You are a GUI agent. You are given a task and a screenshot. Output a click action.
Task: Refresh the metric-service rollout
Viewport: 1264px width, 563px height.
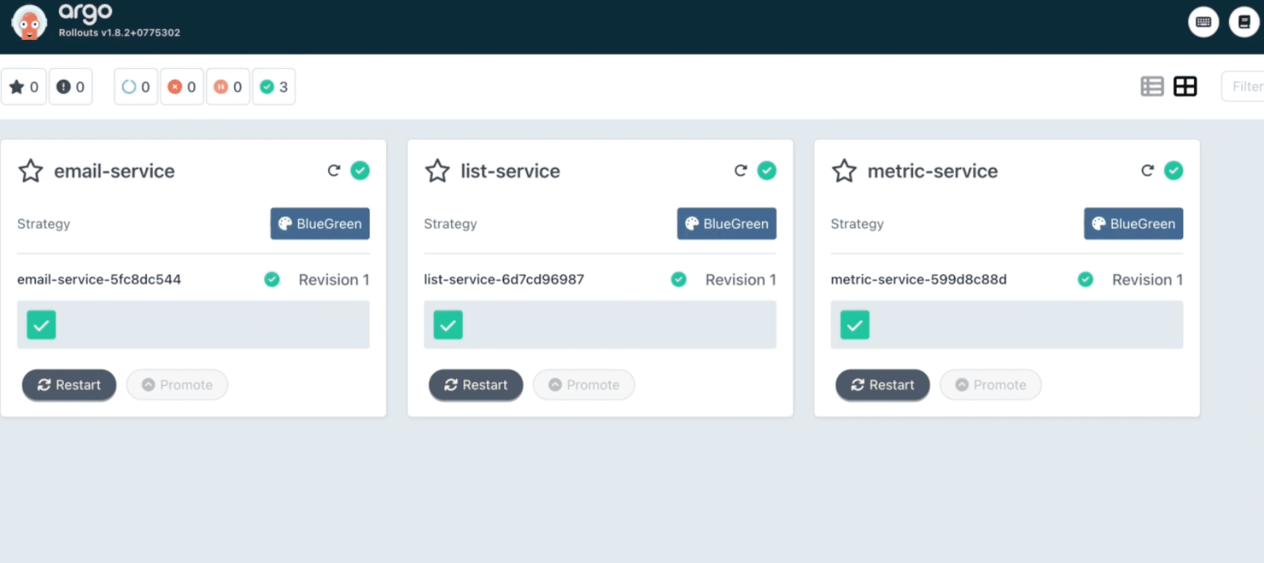click(x=1147, y=171)
